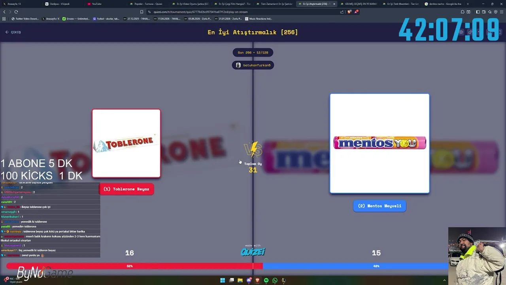Image resolution: width=506 pixels, height=285 pixels.
Task: Open Anasayfa / X bookmark
Action: click(51, 19)
